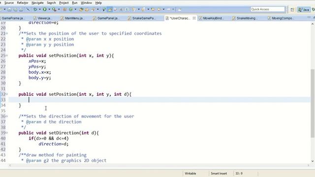This screenshot has width=315, height=177.
Task: Open the Run menu
Action: [x=74, y=3]
